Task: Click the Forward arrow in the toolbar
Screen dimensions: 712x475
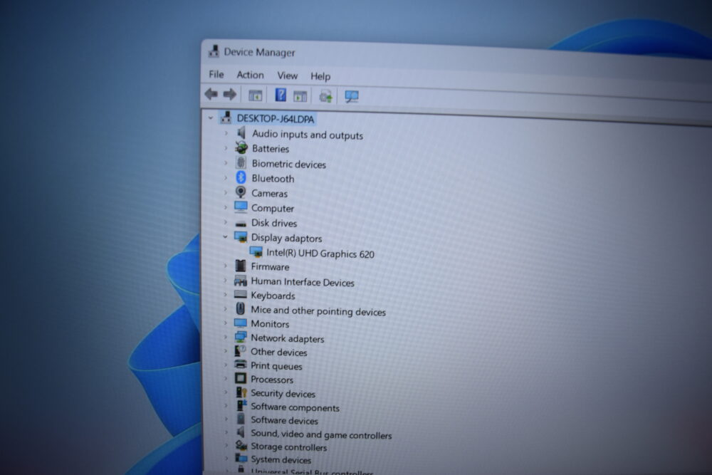Action: coord(230,95)
